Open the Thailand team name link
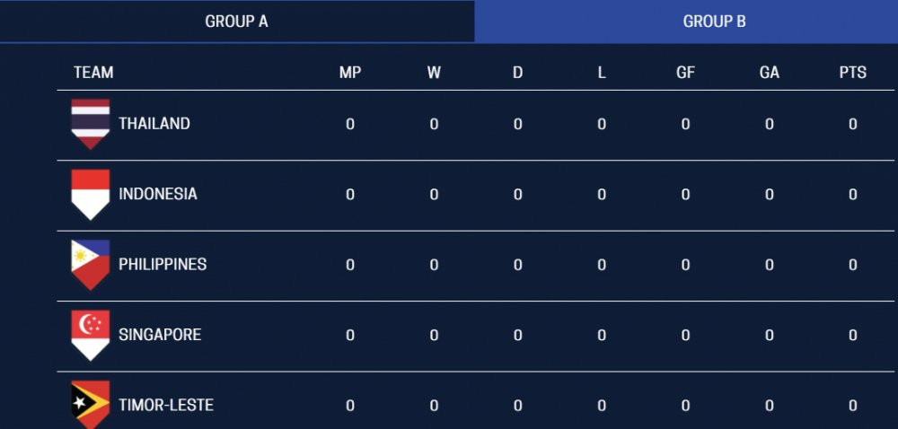 click(154, 124)
